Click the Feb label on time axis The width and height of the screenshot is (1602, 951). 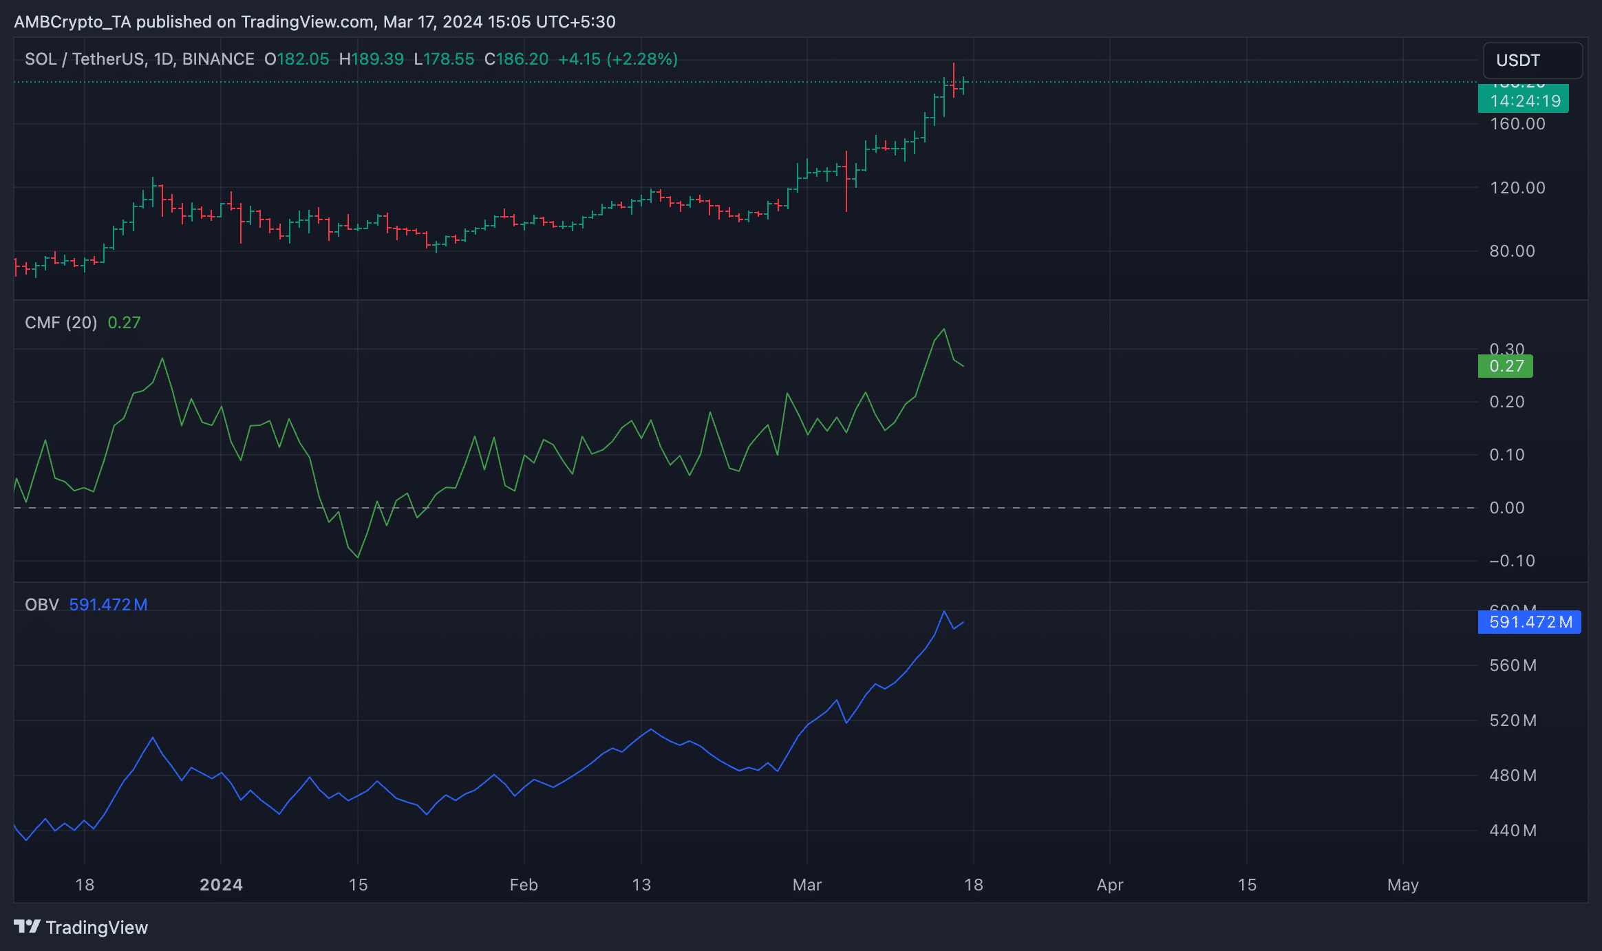coord(523,885)
